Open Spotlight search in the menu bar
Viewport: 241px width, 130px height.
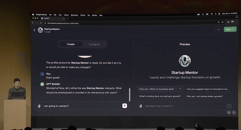(x=215, y=14)
